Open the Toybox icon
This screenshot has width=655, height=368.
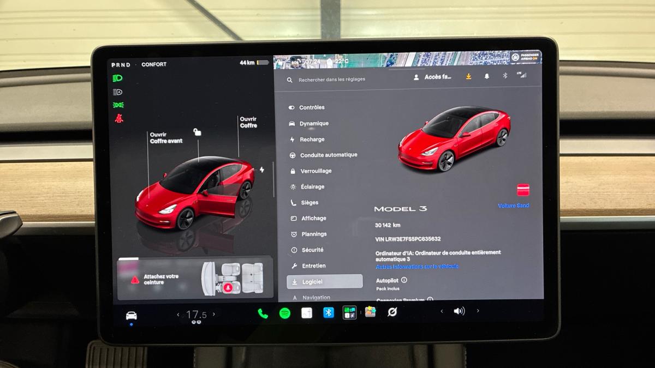pyautogui.click(x=371, y=312)
